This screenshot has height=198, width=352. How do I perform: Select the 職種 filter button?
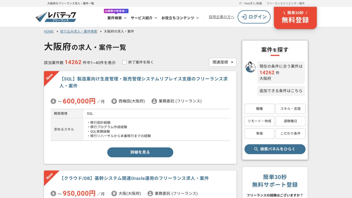click(x=259, y=109)
